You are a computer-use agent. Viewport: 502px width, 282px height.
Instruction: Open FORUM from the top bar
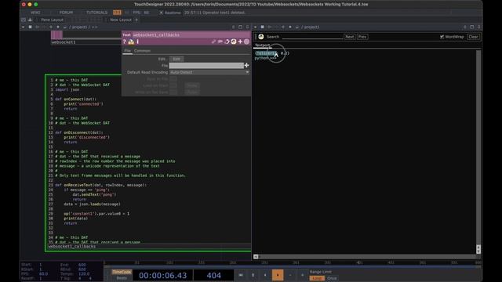[x=66, y=13]
